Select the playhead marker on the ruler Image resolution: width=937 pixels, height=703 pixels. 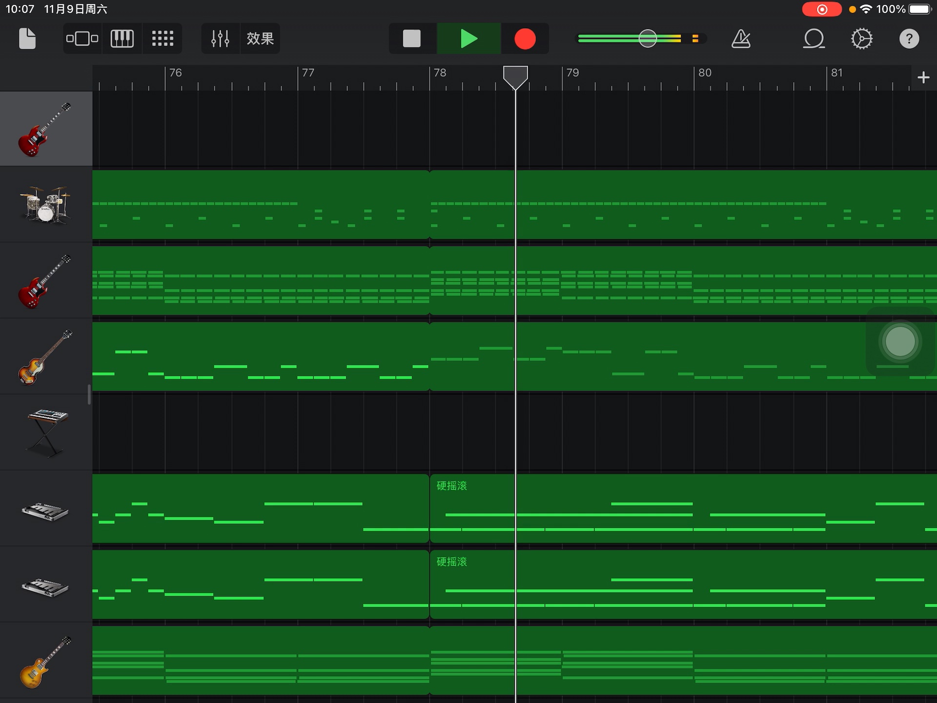pos(515,78)
